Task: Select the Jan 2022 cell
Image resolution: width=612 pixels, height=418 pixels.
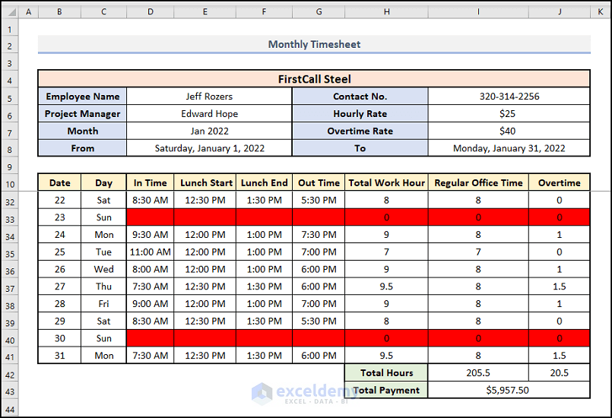Action: point(209,131)
